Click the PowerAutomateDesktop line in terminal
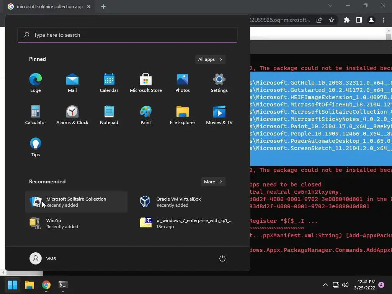This screenshot has height=294, width=392. 321,141
